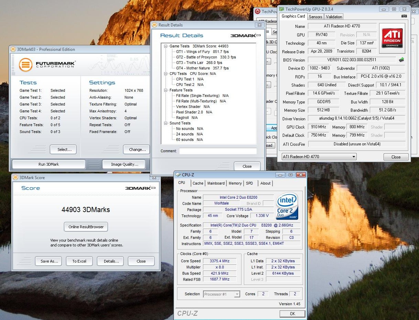Select the Vertex Shader row
Image resolution: width=419 pixels, height=320 pixels.
pyautogui.click(x=193, y=107)
